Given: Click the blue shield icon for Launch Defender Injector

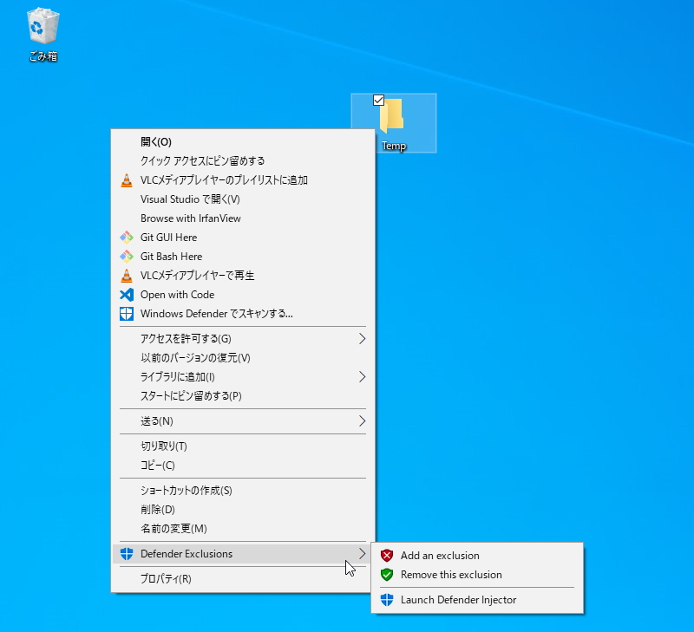Looking at the screenshot, I should (387, 600).
